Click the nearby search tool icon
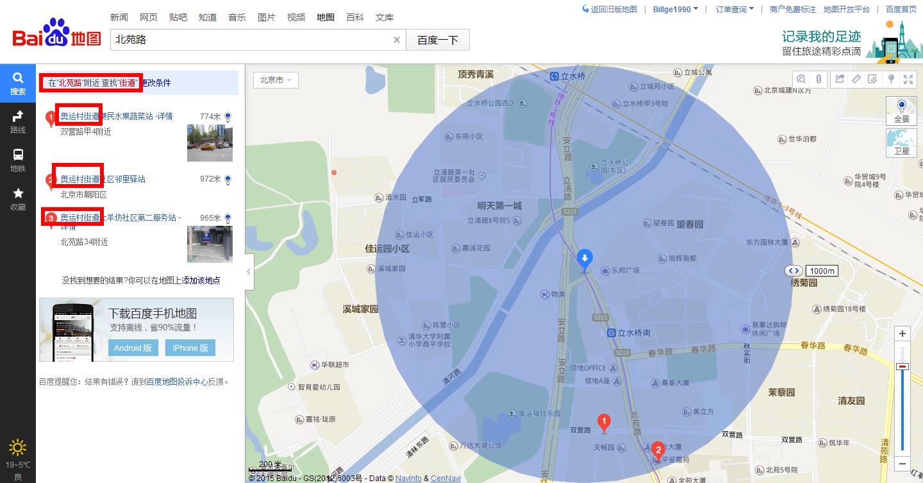Screen dimensions: 923x483 [802, 79]
